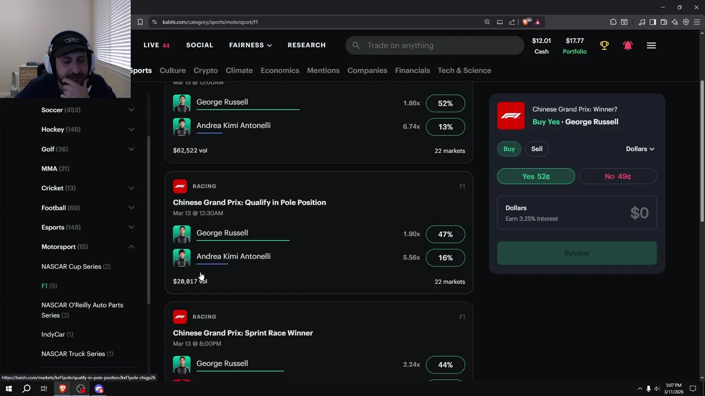
Task: Open the LIVE 44 link
Action: click(x=156, y=45)
